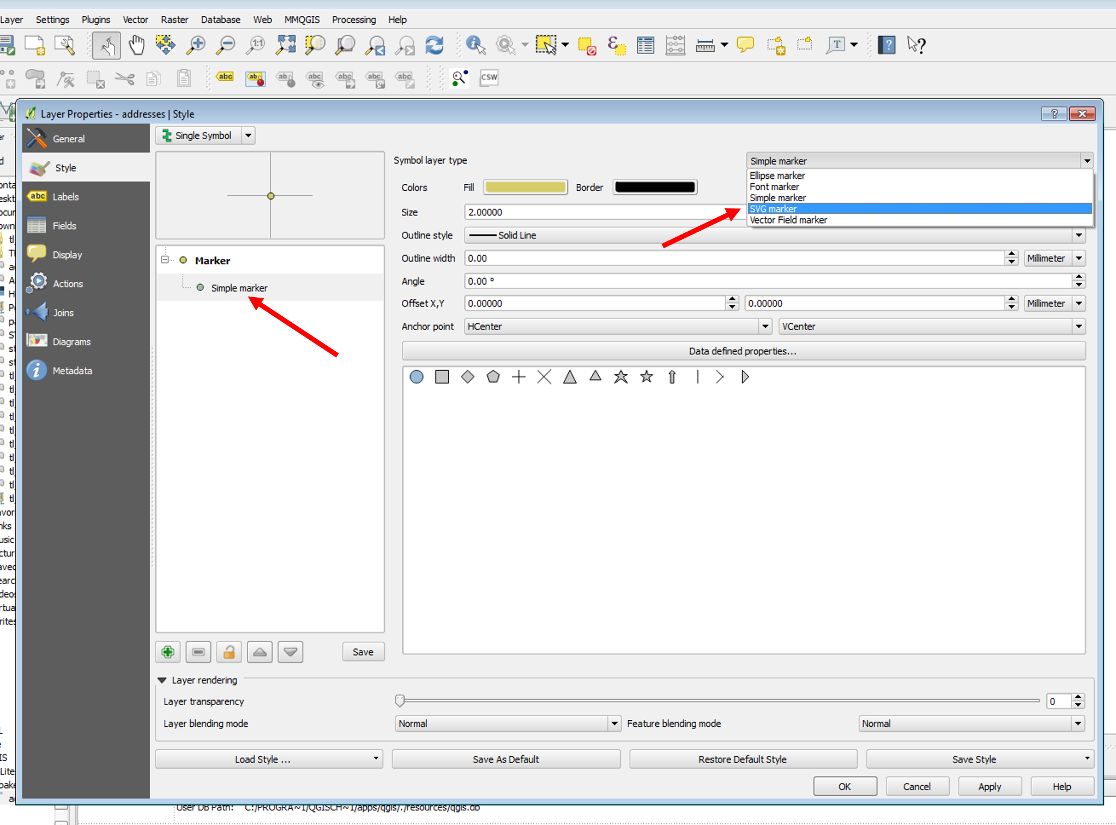Select Font marker in the list
This screenshot has width=1116, height=825.
tap(920, 186)
